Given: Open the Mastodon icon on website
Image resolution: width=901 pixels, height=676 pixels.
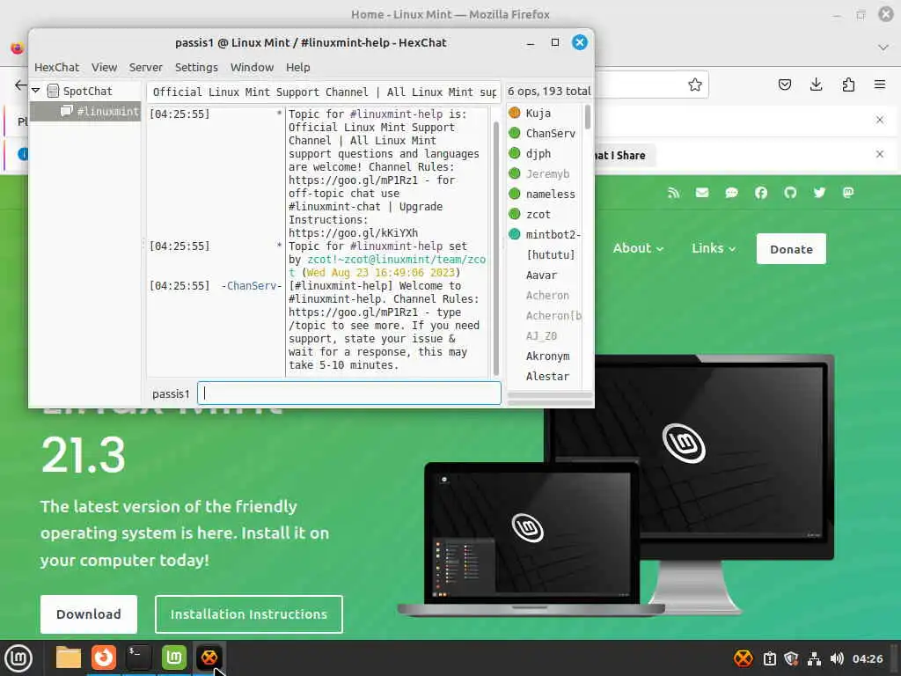Looking at the screenshot, I should pos(848,193).
